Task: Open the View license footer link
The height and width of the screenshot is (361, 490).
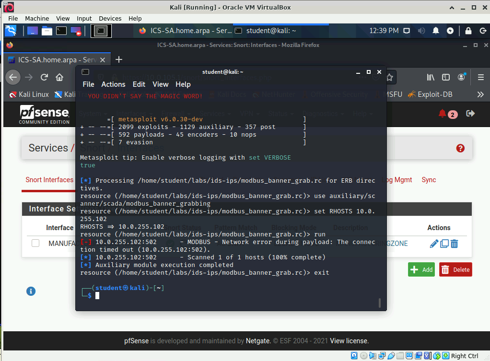Action: click(350, 341)
